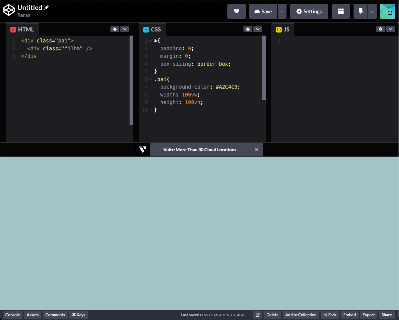The height and width of the screenshot is (320, 399).
Task: Open CSS editor gear settings
Action: [x=248, y=29]
